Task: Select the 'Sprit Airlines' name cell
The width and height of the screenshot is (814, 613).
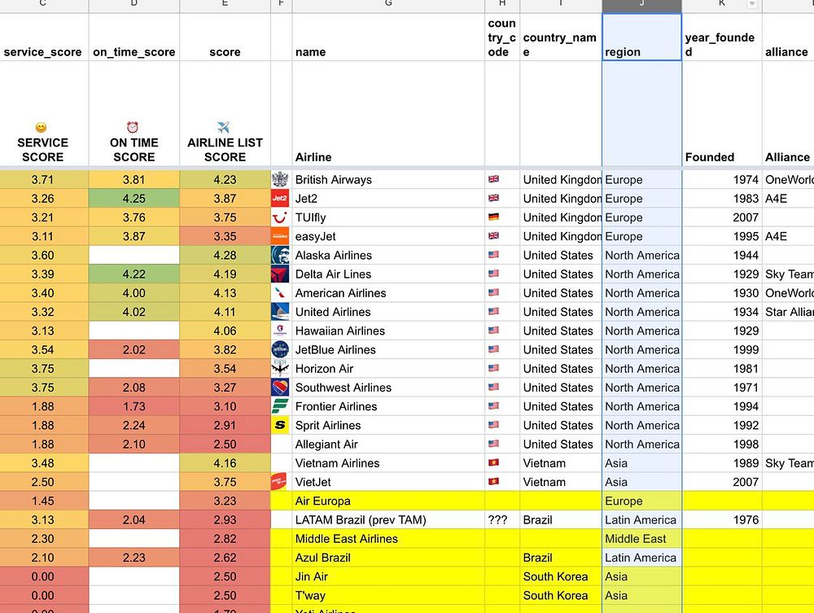Action: pos(388,425)
